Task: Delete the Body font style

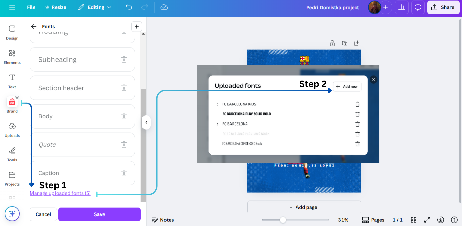Action: coord(124,116)
